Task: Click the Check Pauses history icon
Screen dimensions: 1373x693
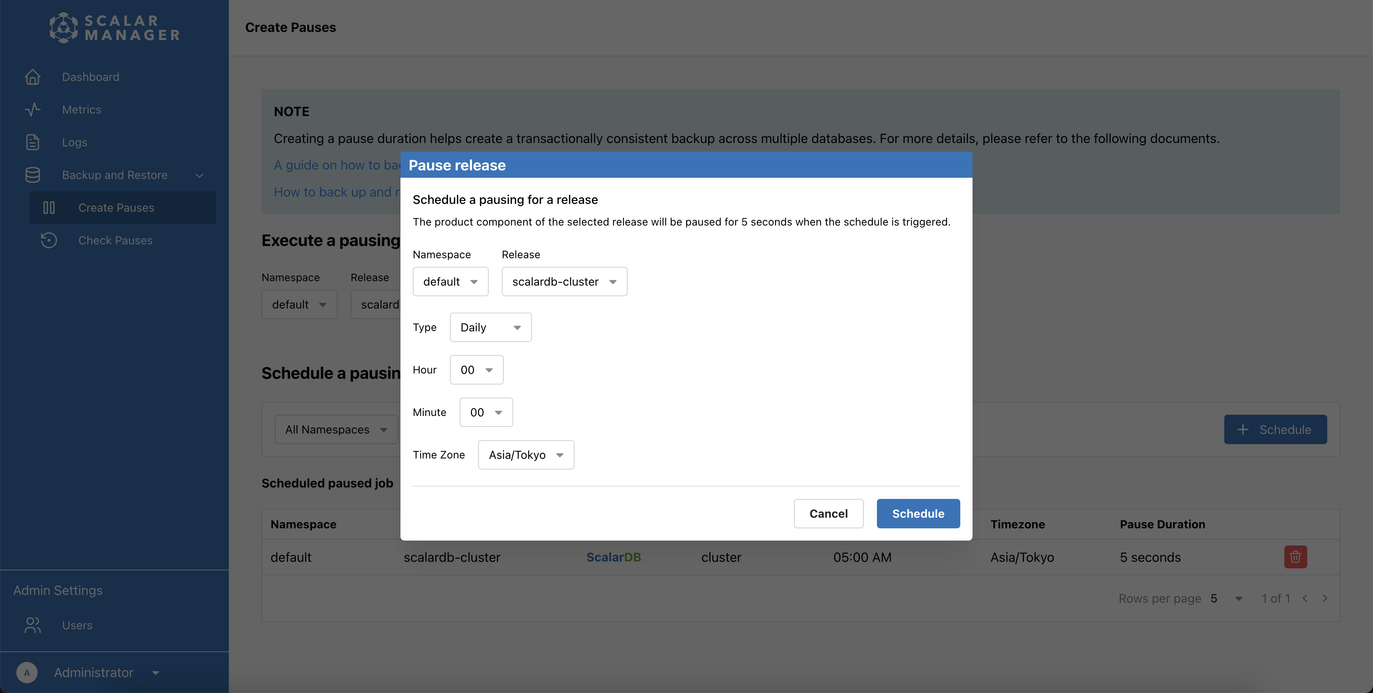Action: tap(49, 240)
